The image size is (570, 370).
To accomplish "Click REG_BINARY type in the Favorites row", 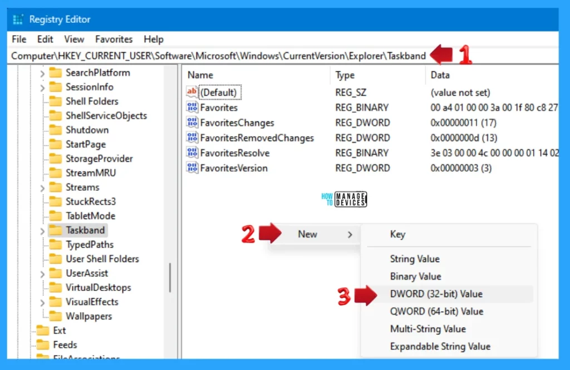I will [362, 107].
